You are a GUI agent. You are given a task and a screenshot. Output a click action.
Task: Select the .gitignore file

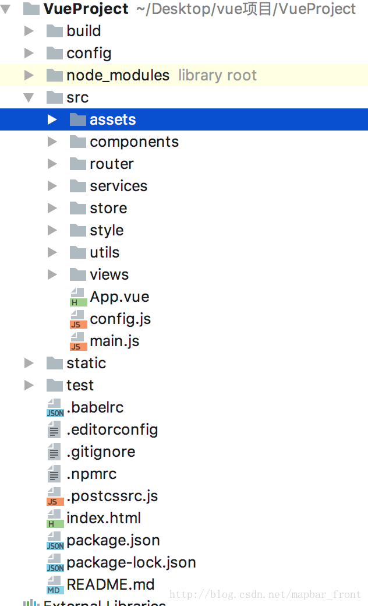coord(101,452)
